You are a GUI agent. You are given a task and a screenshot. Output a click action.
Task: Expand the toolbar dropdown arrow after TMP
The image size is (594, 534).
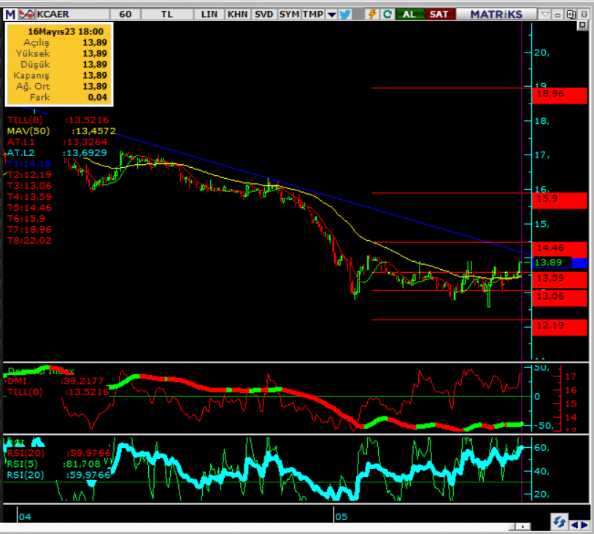(331, 15)
